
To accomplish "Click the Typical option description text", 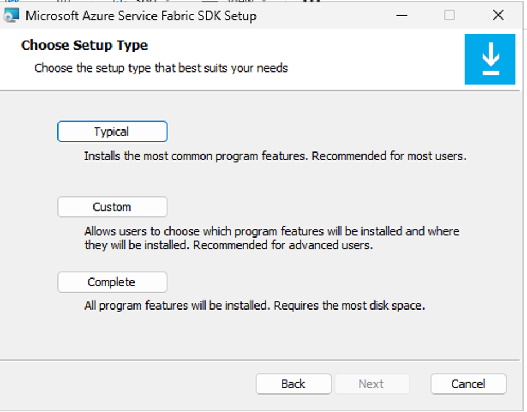I will (275, 156).
